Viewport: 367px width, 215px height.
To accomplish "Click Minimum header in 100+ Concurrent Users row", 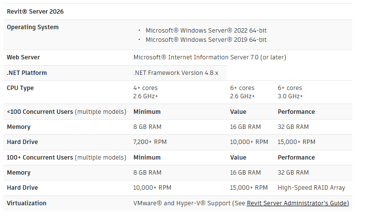I will pyautogui.click(x=147, y=158).
